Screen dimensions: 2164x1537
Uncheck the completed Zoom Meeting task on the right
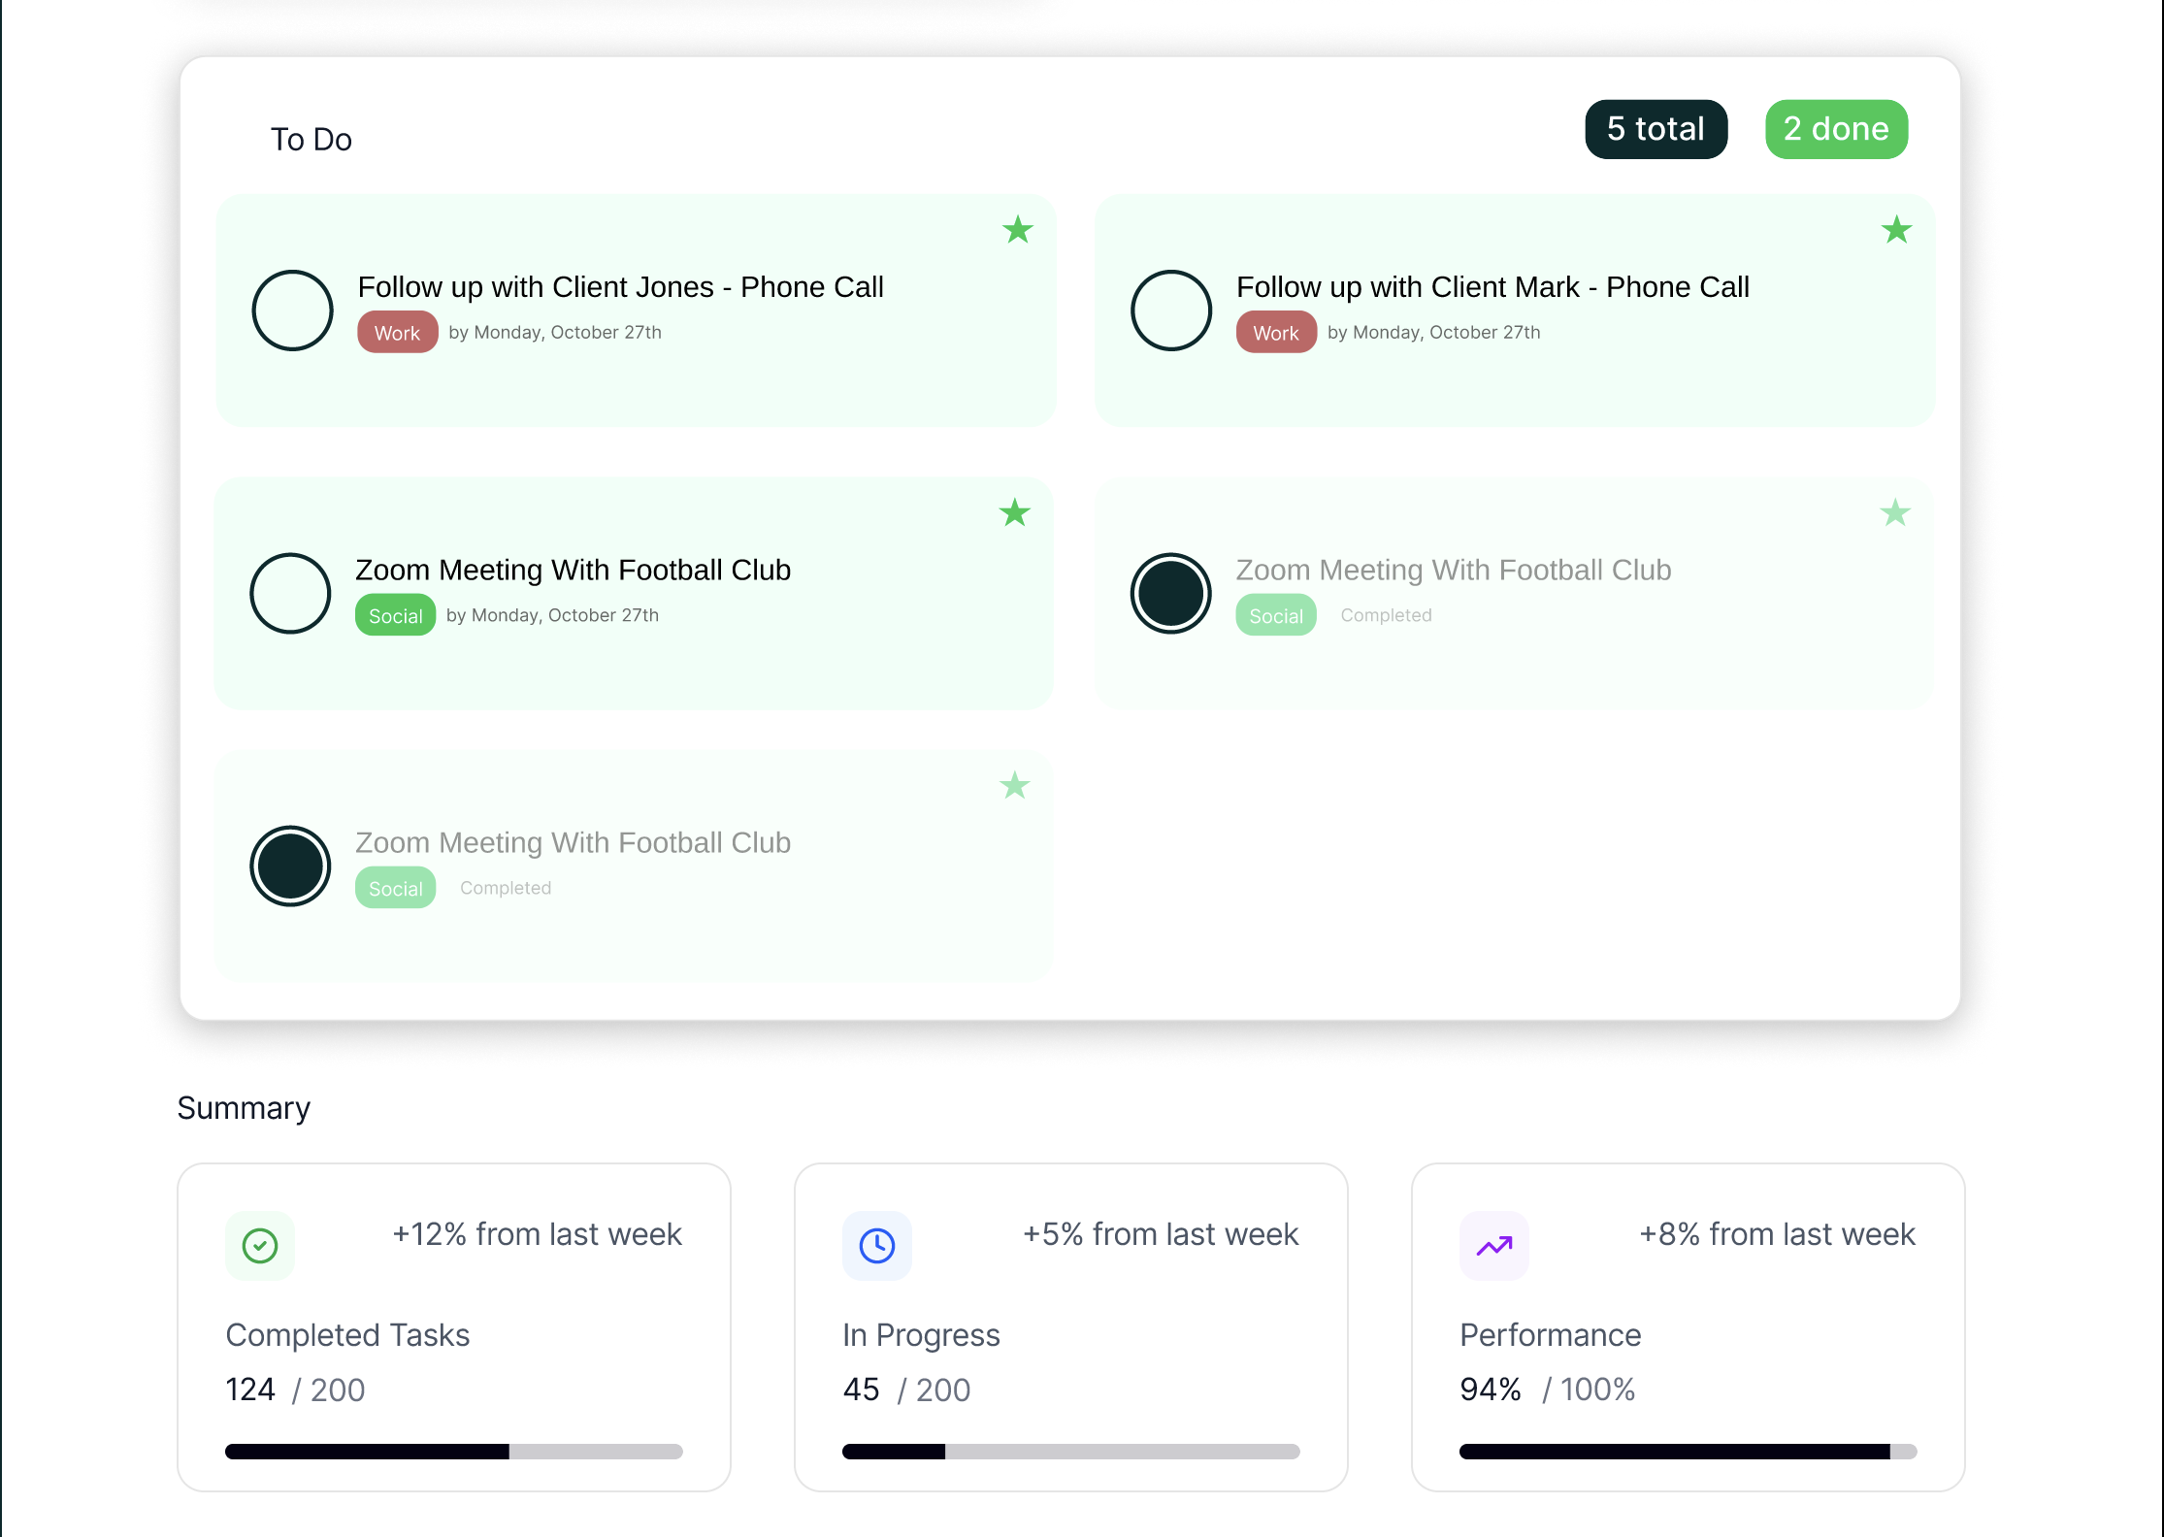click(1171, 593)
